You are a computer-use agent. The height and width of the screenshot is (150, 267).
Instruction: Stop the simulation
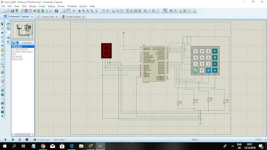(x=27, y=140)
